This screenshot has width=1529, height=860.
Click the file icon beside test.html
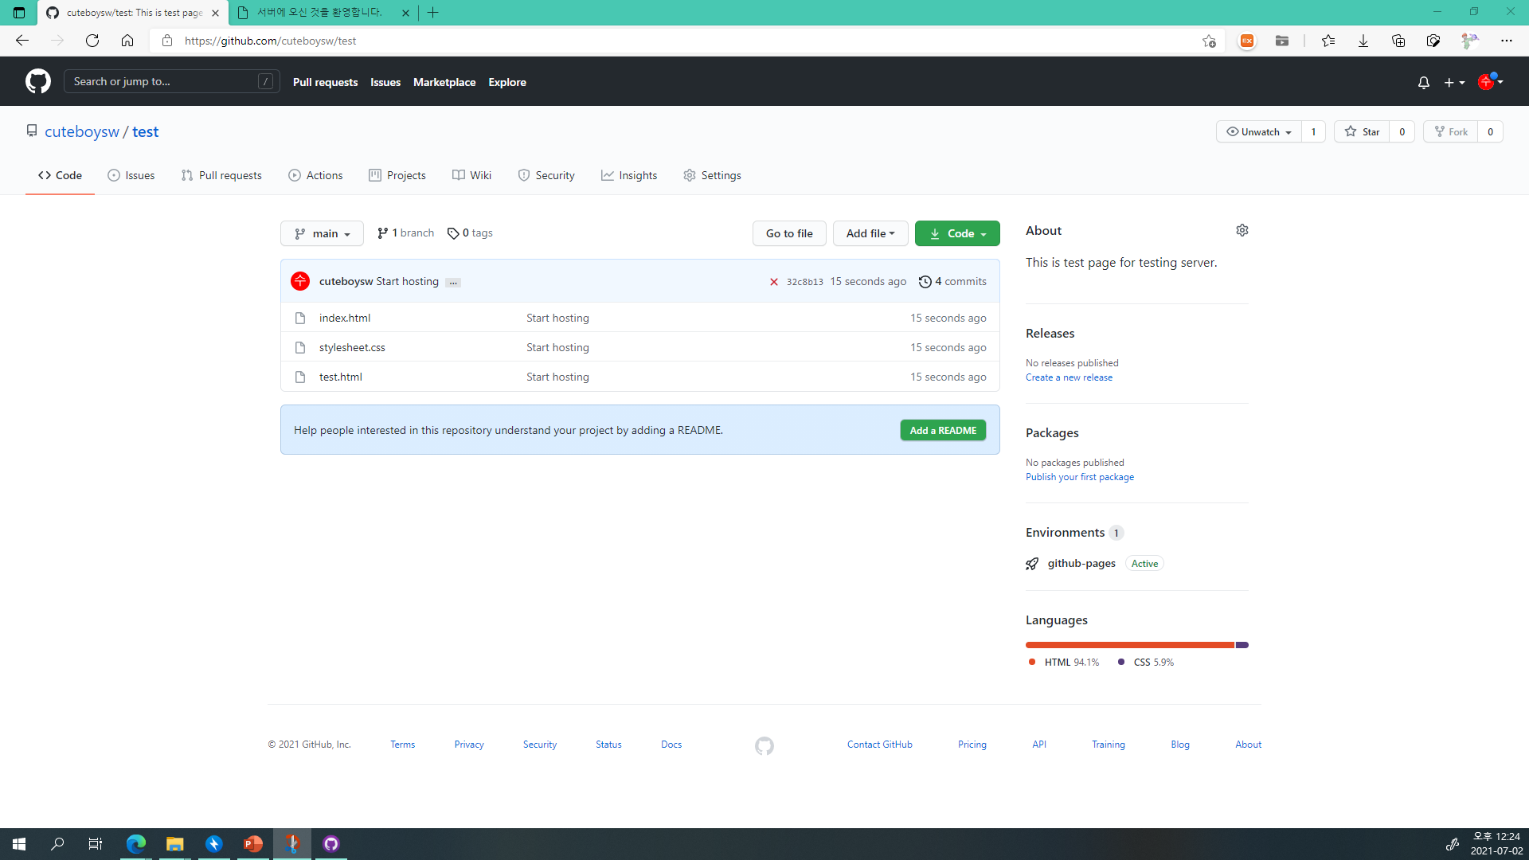300,377
